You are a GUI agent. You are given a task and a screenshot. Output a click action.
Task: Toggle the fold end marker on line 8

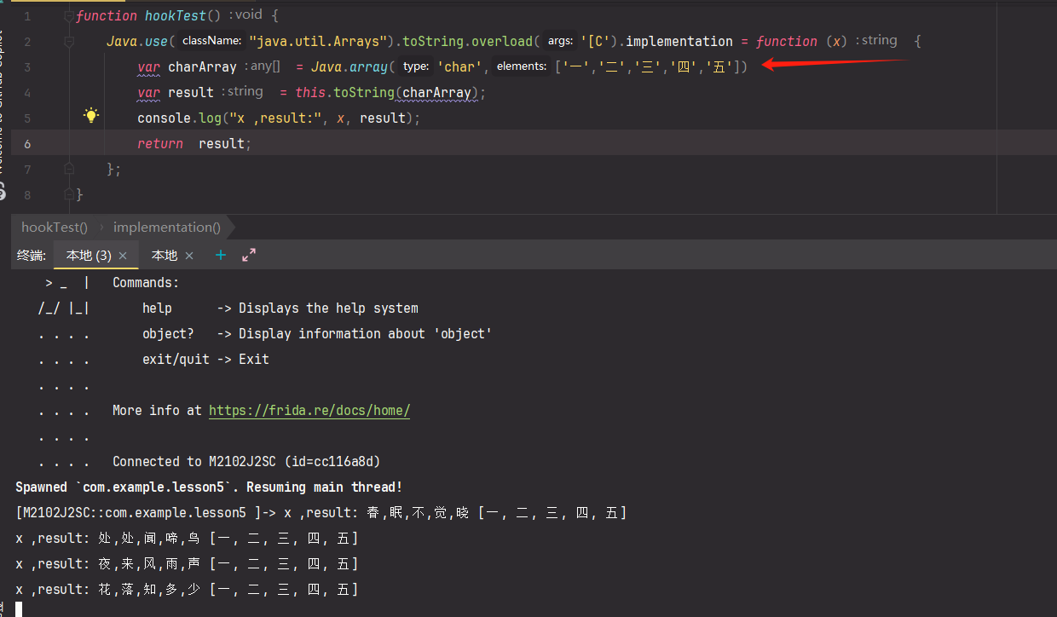68,195
